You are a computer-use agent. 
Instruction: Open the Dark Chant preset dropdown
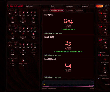click(x=34, y=6)
